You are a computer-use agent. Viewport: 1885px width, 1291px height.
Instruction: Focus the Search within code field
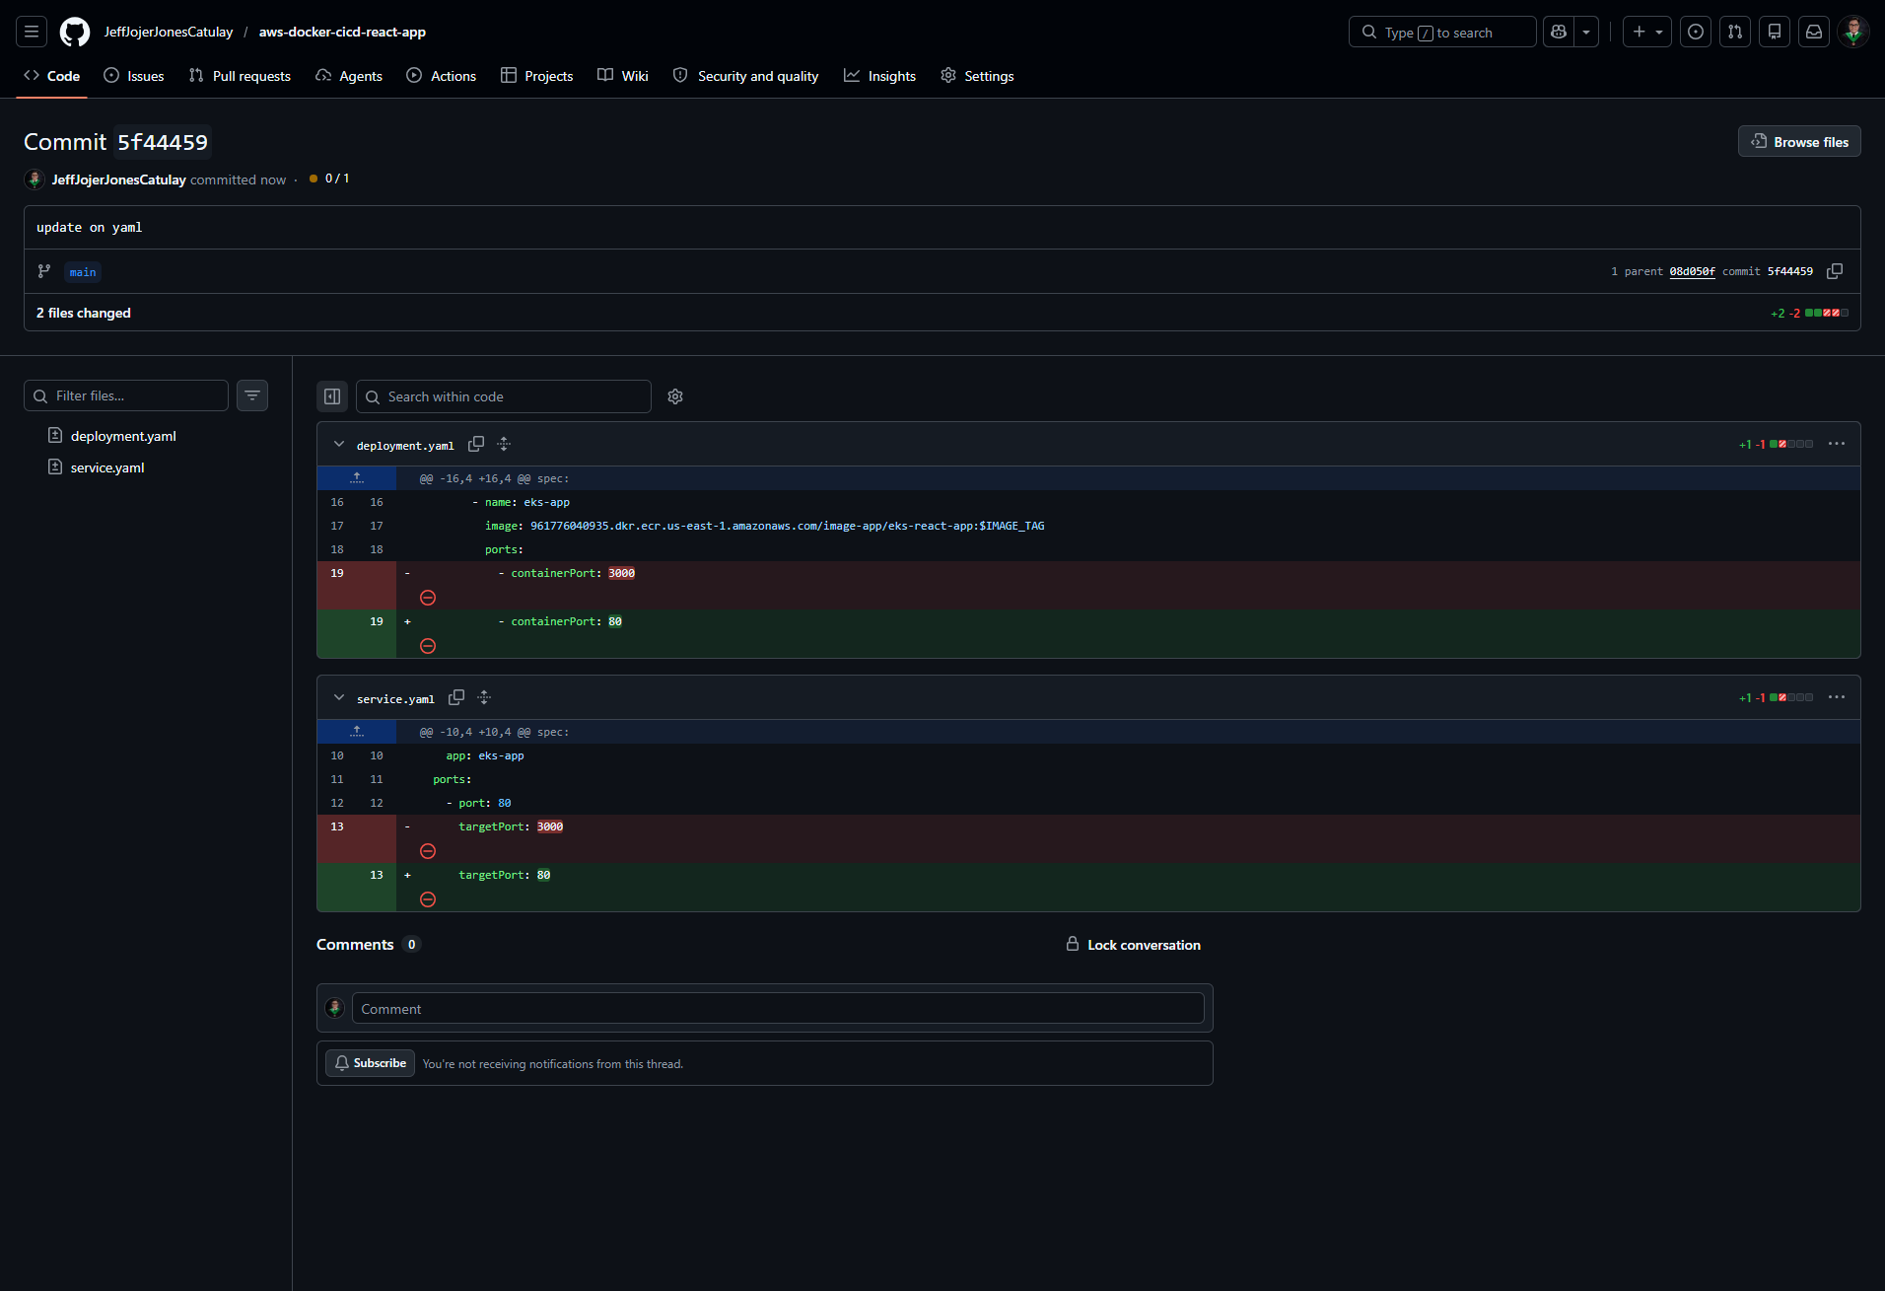tap(504, 396)
